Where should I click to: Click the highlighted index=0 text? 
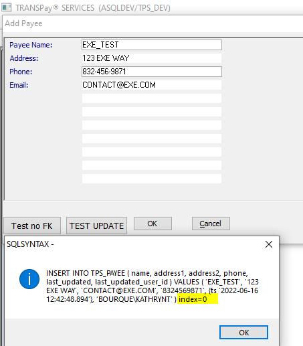(x=193, y=299)
